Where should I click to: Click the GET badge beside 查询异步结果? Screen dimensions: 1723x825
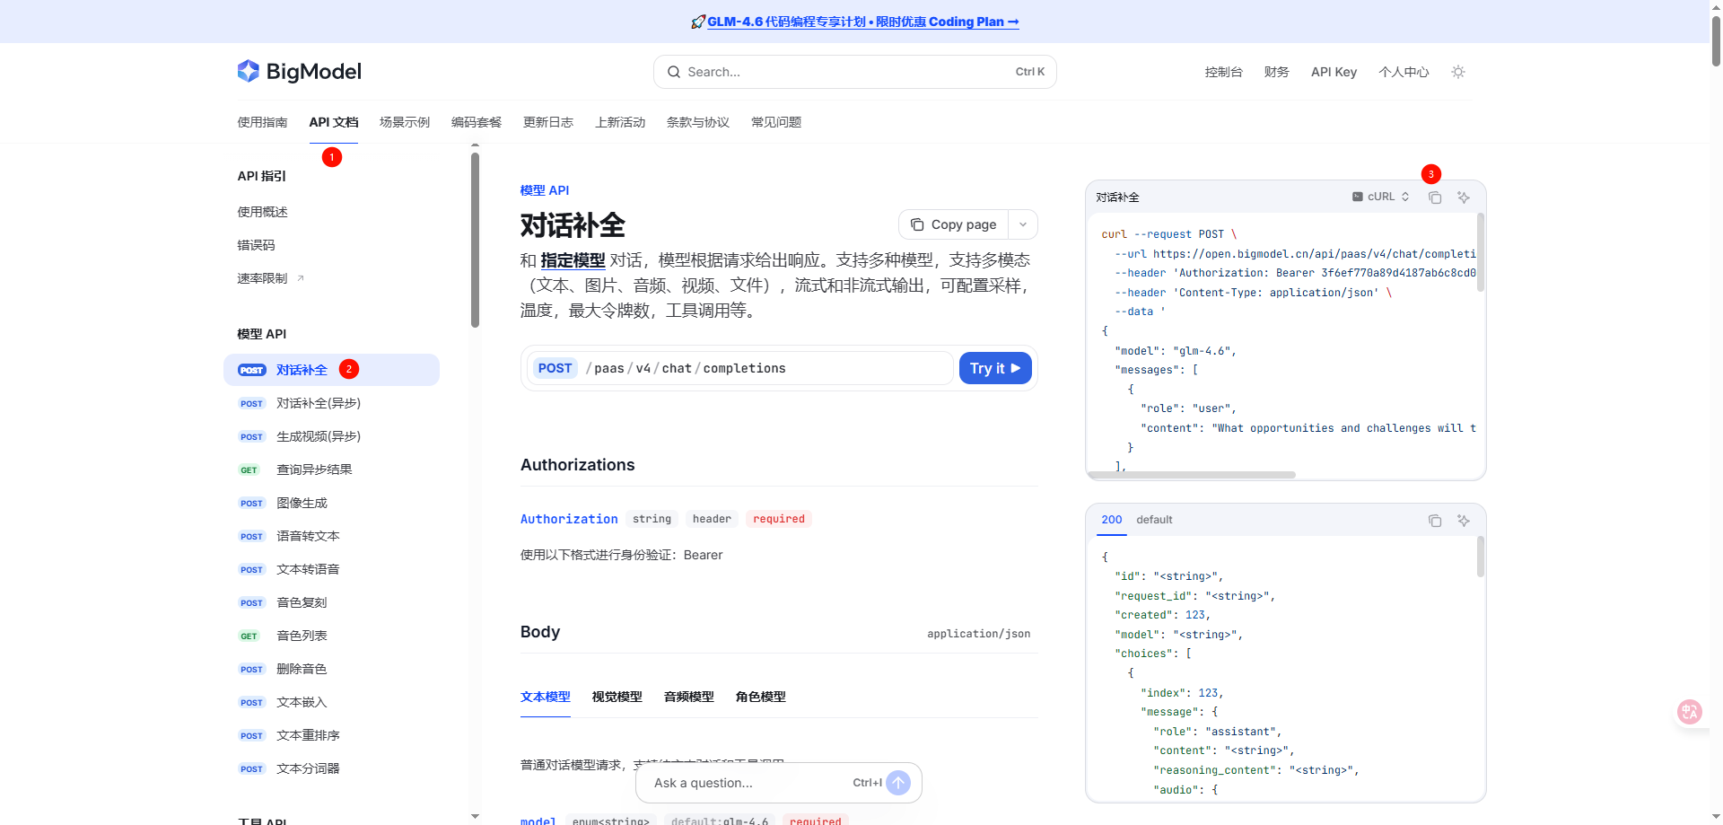click(x=249, y=470)
